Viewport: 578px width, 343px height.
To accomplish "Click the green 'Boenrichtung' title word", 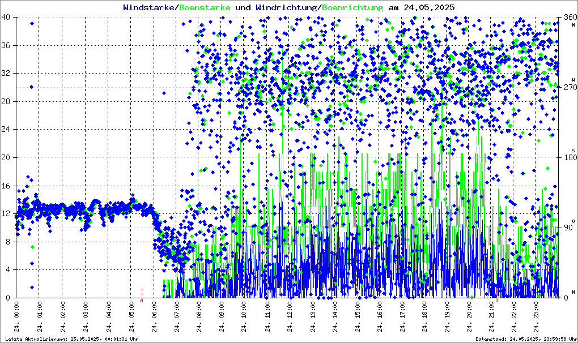I will (353, 7).
